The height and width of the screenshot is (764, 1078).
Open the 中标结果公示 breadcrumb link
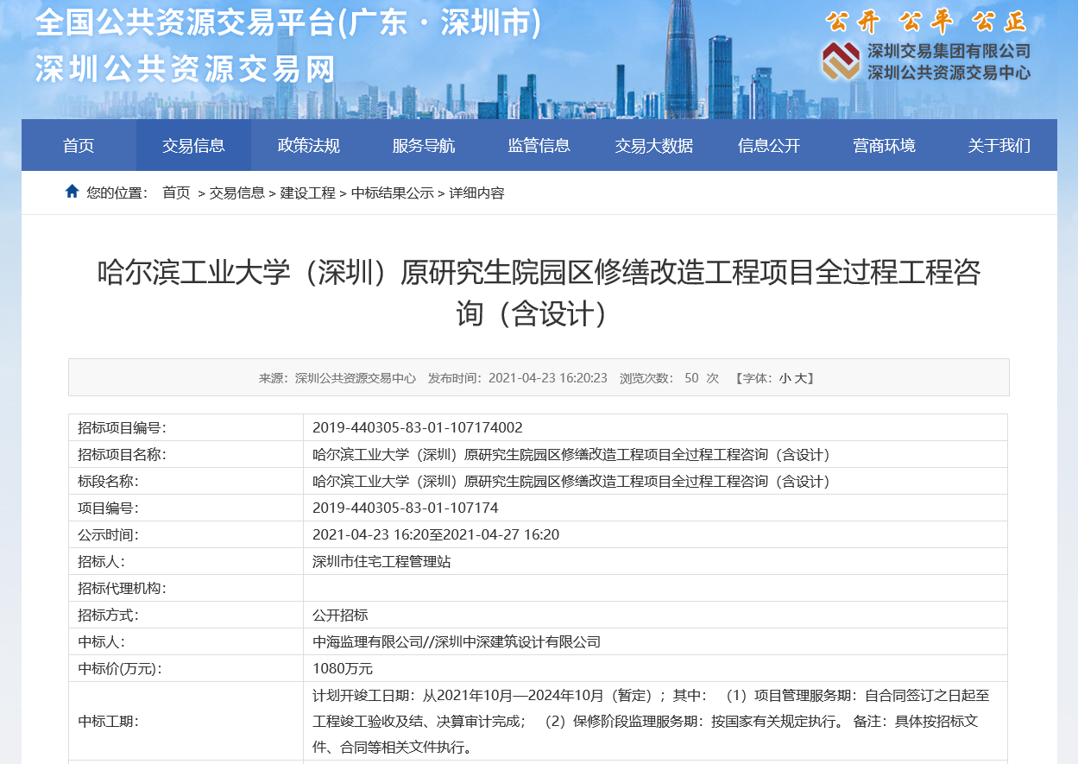click(393, 193)
